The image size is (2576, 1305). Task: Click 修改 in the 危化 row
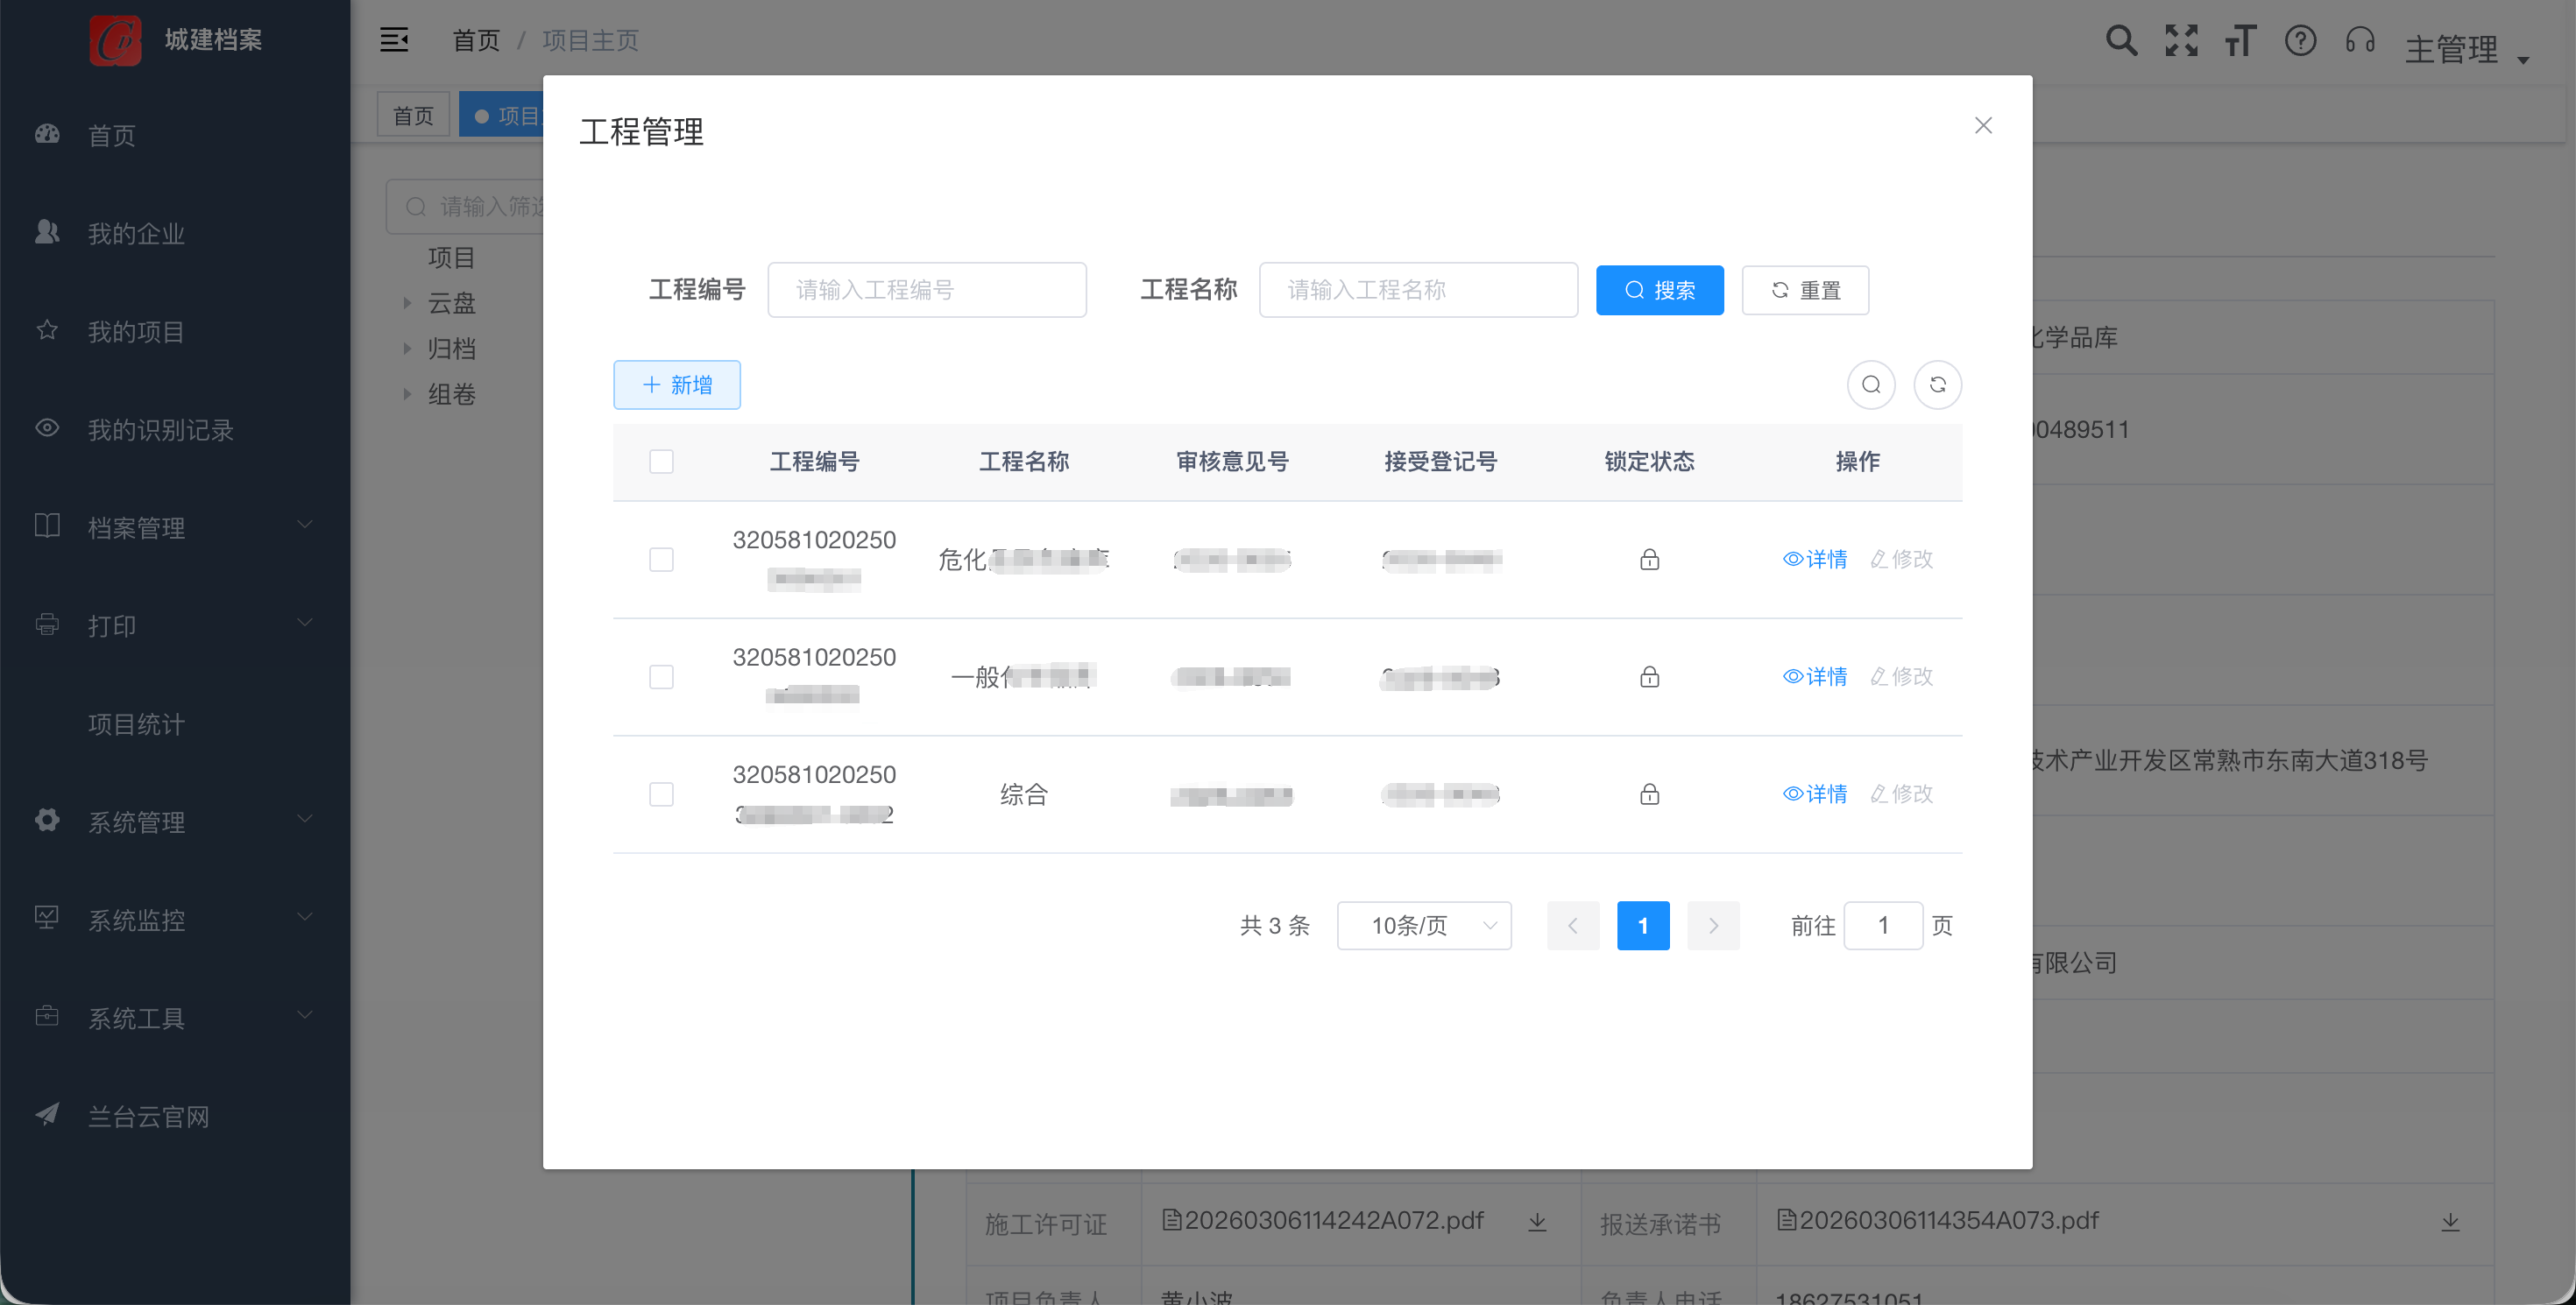1901,559
